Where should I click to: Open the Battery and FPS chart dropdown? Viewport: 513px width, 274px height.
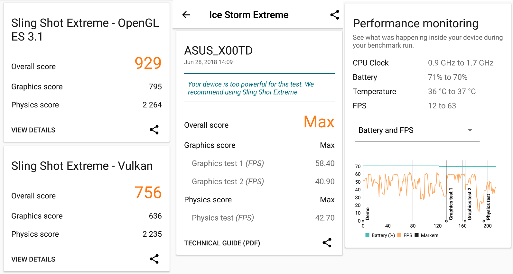click(x=416, y=130)
